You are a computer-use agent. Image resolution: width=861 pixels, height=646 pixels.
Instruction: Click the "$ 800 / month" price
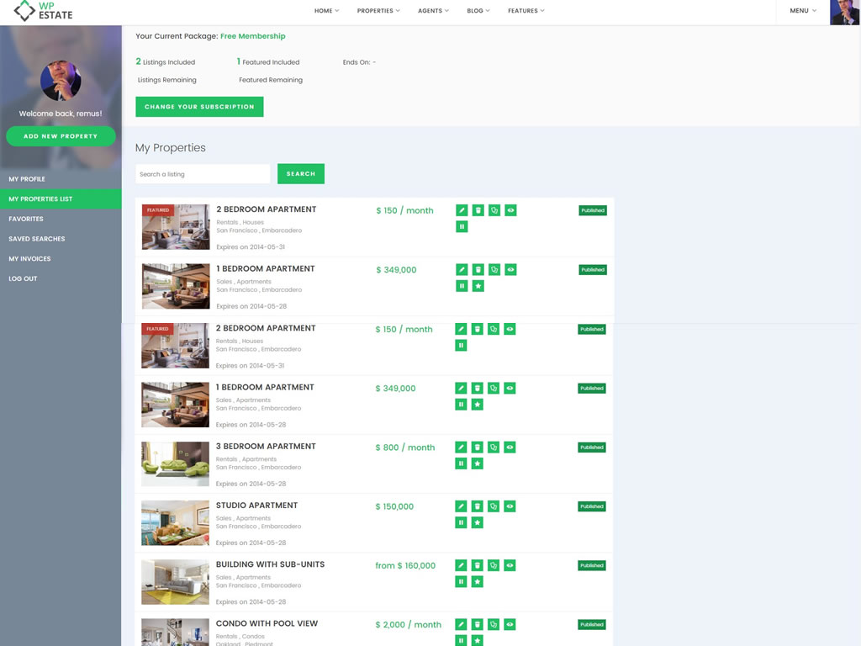404,447
